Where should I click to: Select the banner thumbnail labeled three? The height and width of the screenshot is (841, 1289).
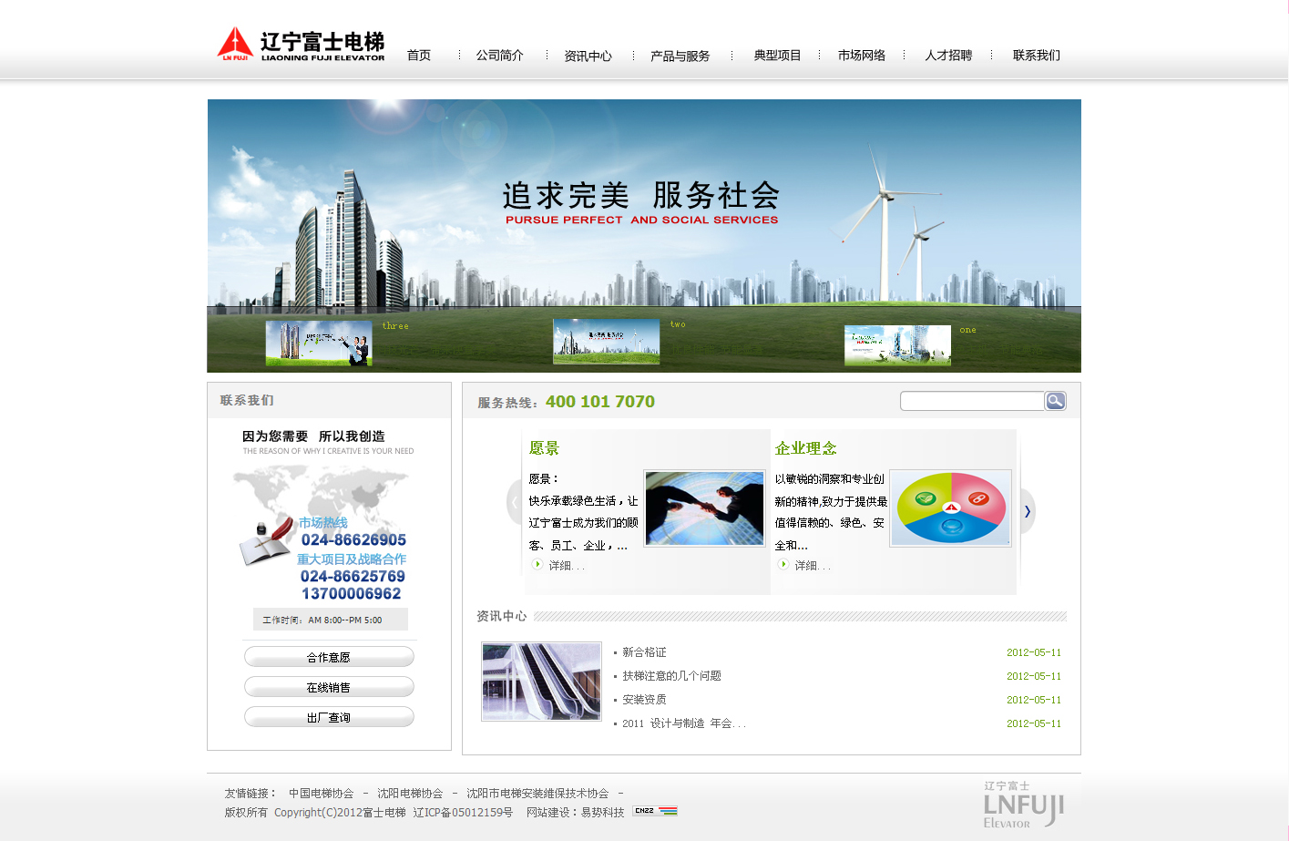pyautogui.click(x=318, y=344)
